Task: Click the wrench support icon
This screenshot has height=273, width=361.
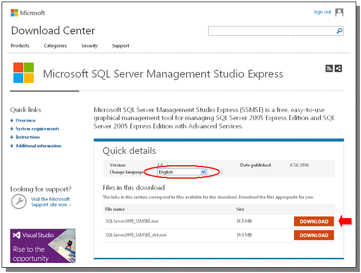Action: tap(19, 202)
